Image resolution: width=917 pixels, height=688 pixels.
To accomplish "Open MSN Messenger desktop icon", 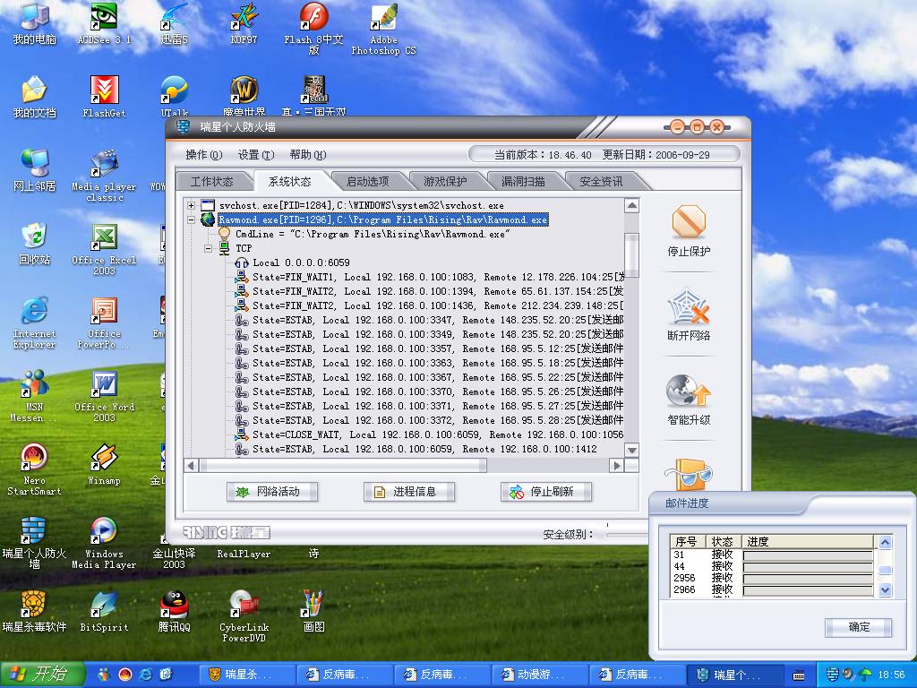I will point(35,396).
